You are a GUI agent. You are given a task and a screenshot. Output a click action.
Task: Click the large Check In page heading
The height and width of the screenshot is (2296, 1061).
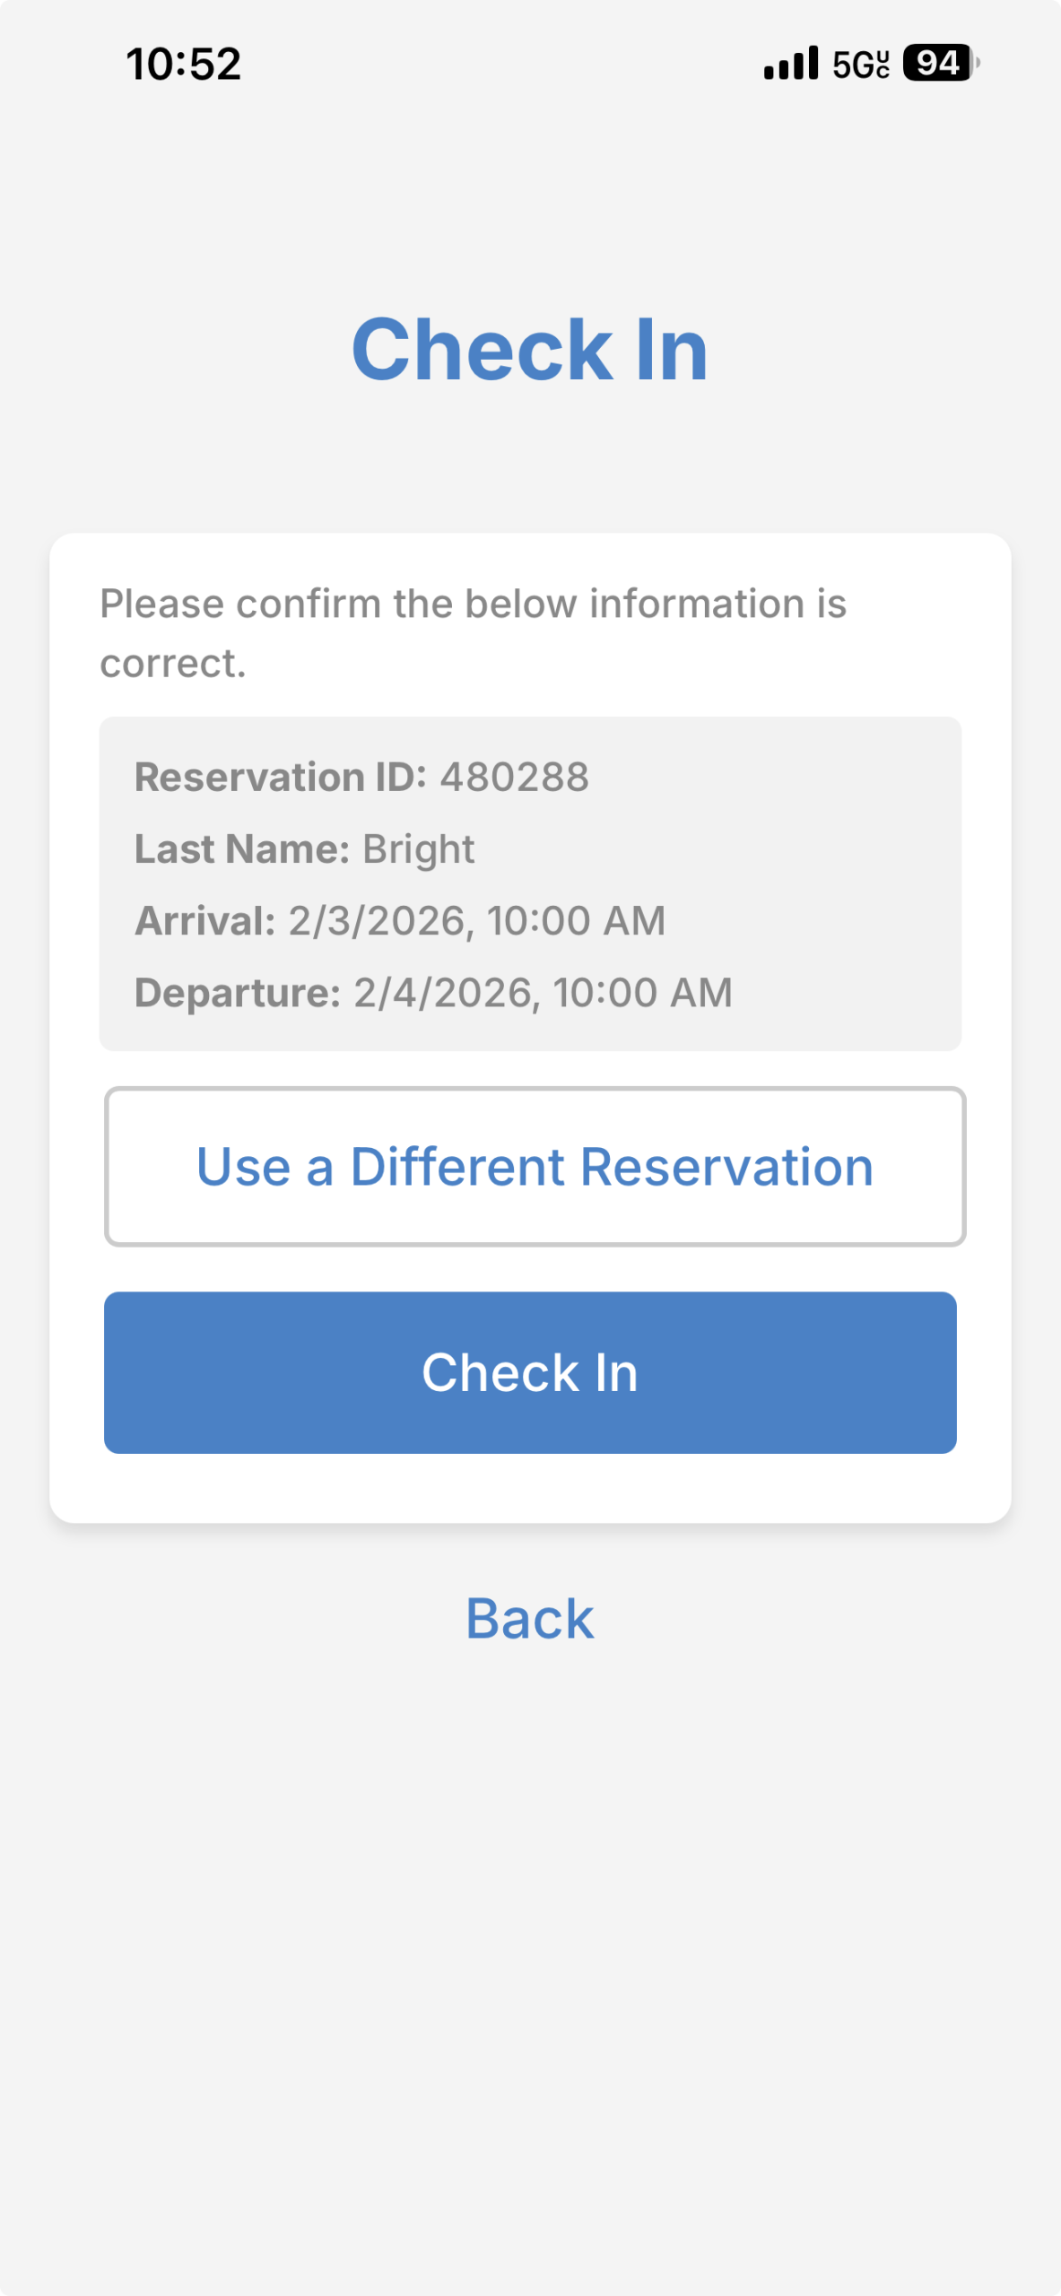click(530, 350)
